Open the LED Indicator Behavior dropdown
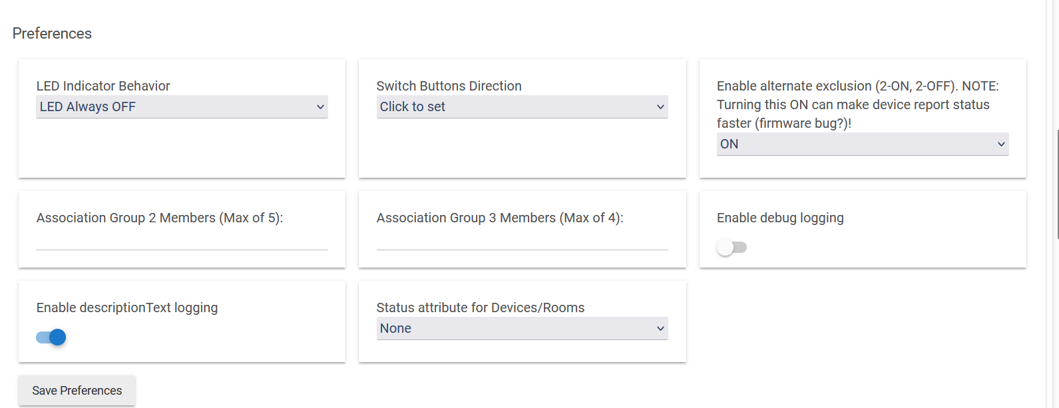 point(181,107)
